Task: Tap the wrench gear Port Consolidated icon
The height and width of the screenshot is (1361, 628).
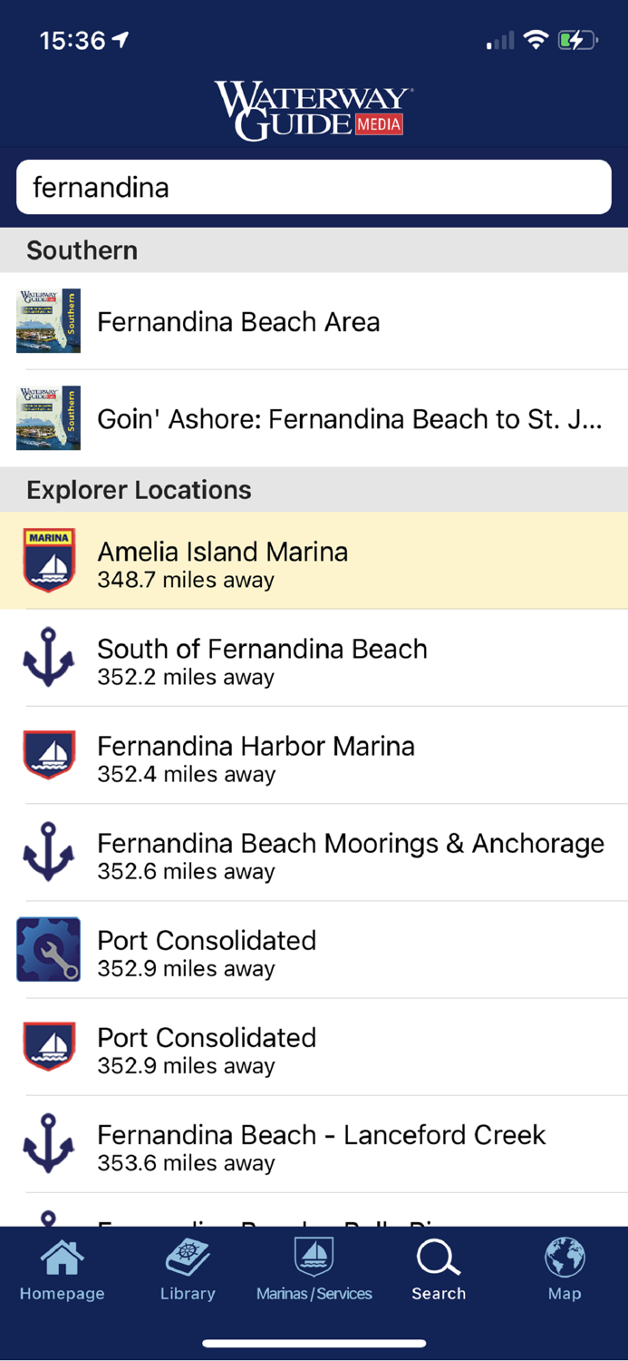Action: (49, 949)
